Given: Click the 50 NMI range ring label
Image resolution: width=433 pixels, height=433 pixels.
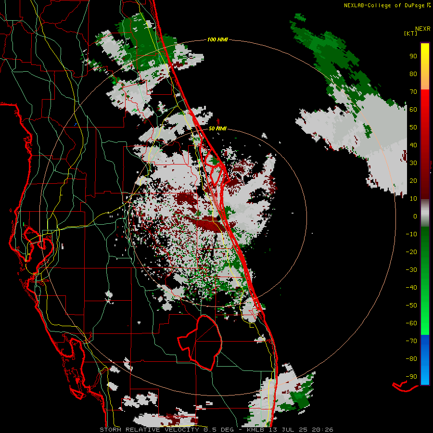Looking at the screenshot, I should [x=217, y=128].
